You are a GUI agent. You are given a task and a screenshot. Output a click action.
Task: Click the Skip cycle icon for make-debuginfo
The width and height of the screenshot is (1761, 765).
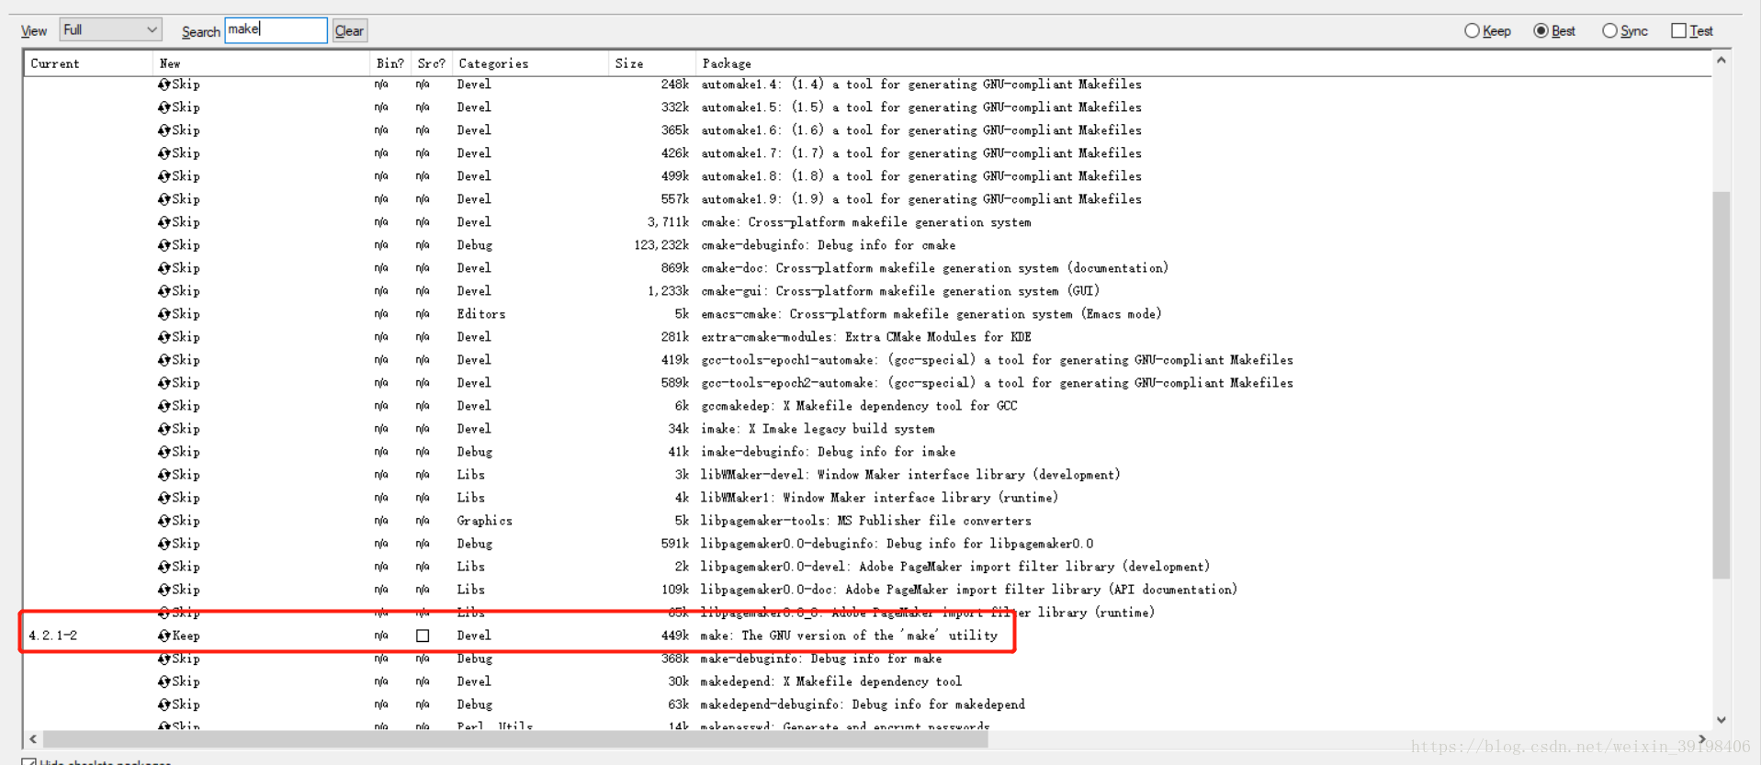(164, 658)
